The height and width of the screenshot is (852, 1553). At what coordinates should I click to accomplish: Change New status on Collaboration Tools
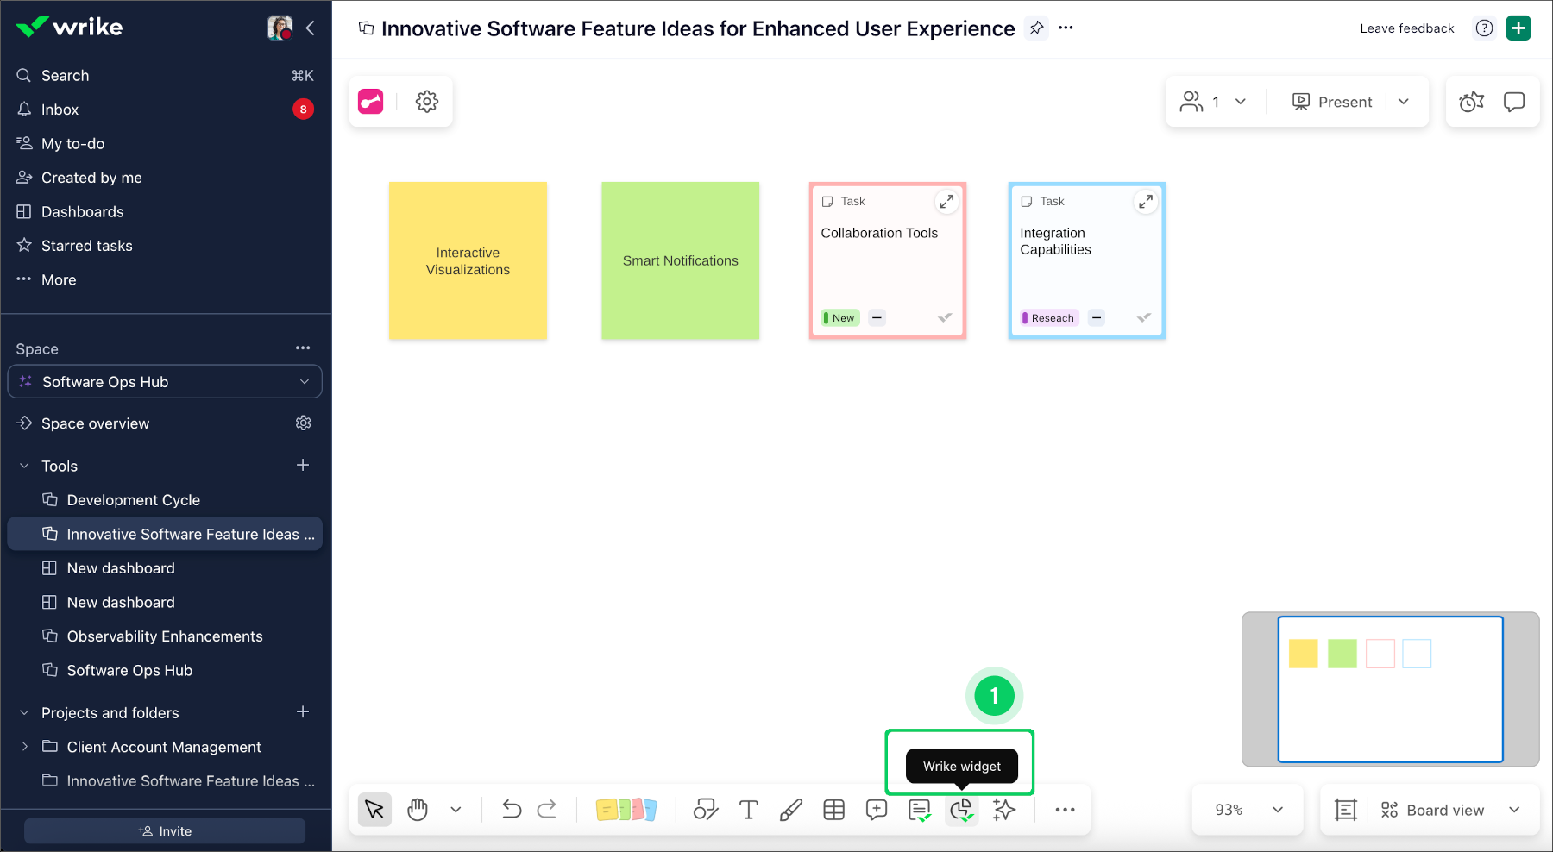pos(839,318)
